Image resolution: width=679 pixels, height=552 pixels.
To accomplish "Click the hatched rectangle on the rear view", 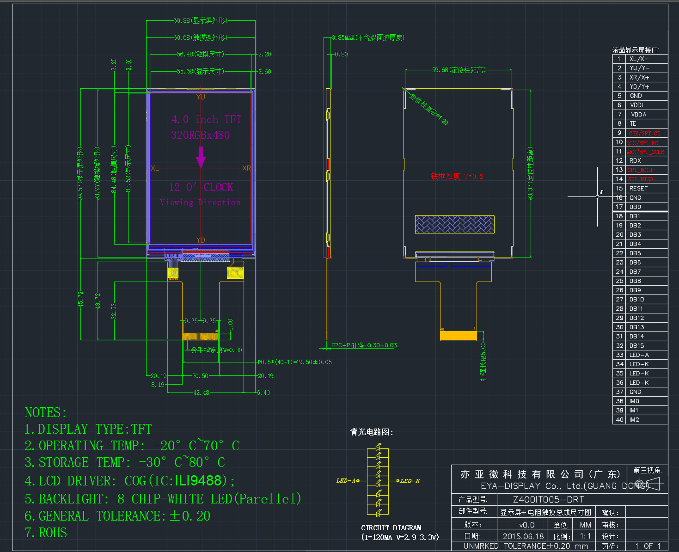I will 455,224.
